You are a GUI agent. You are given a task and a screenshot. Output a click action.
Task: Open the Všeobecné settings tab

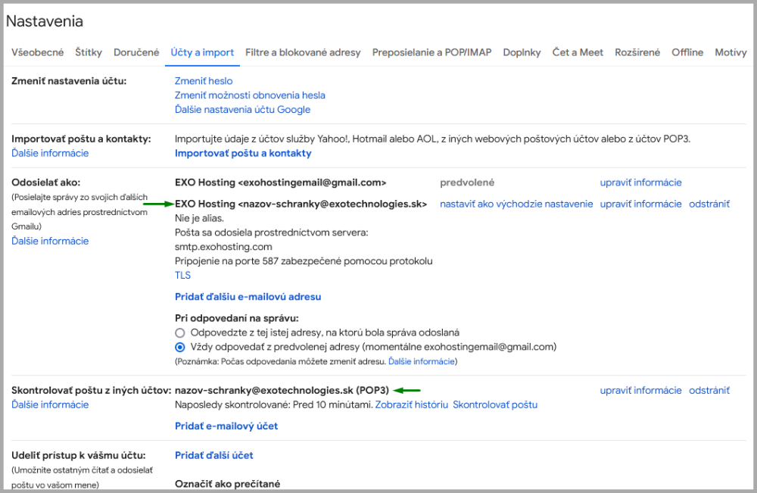tap(38, 52)
